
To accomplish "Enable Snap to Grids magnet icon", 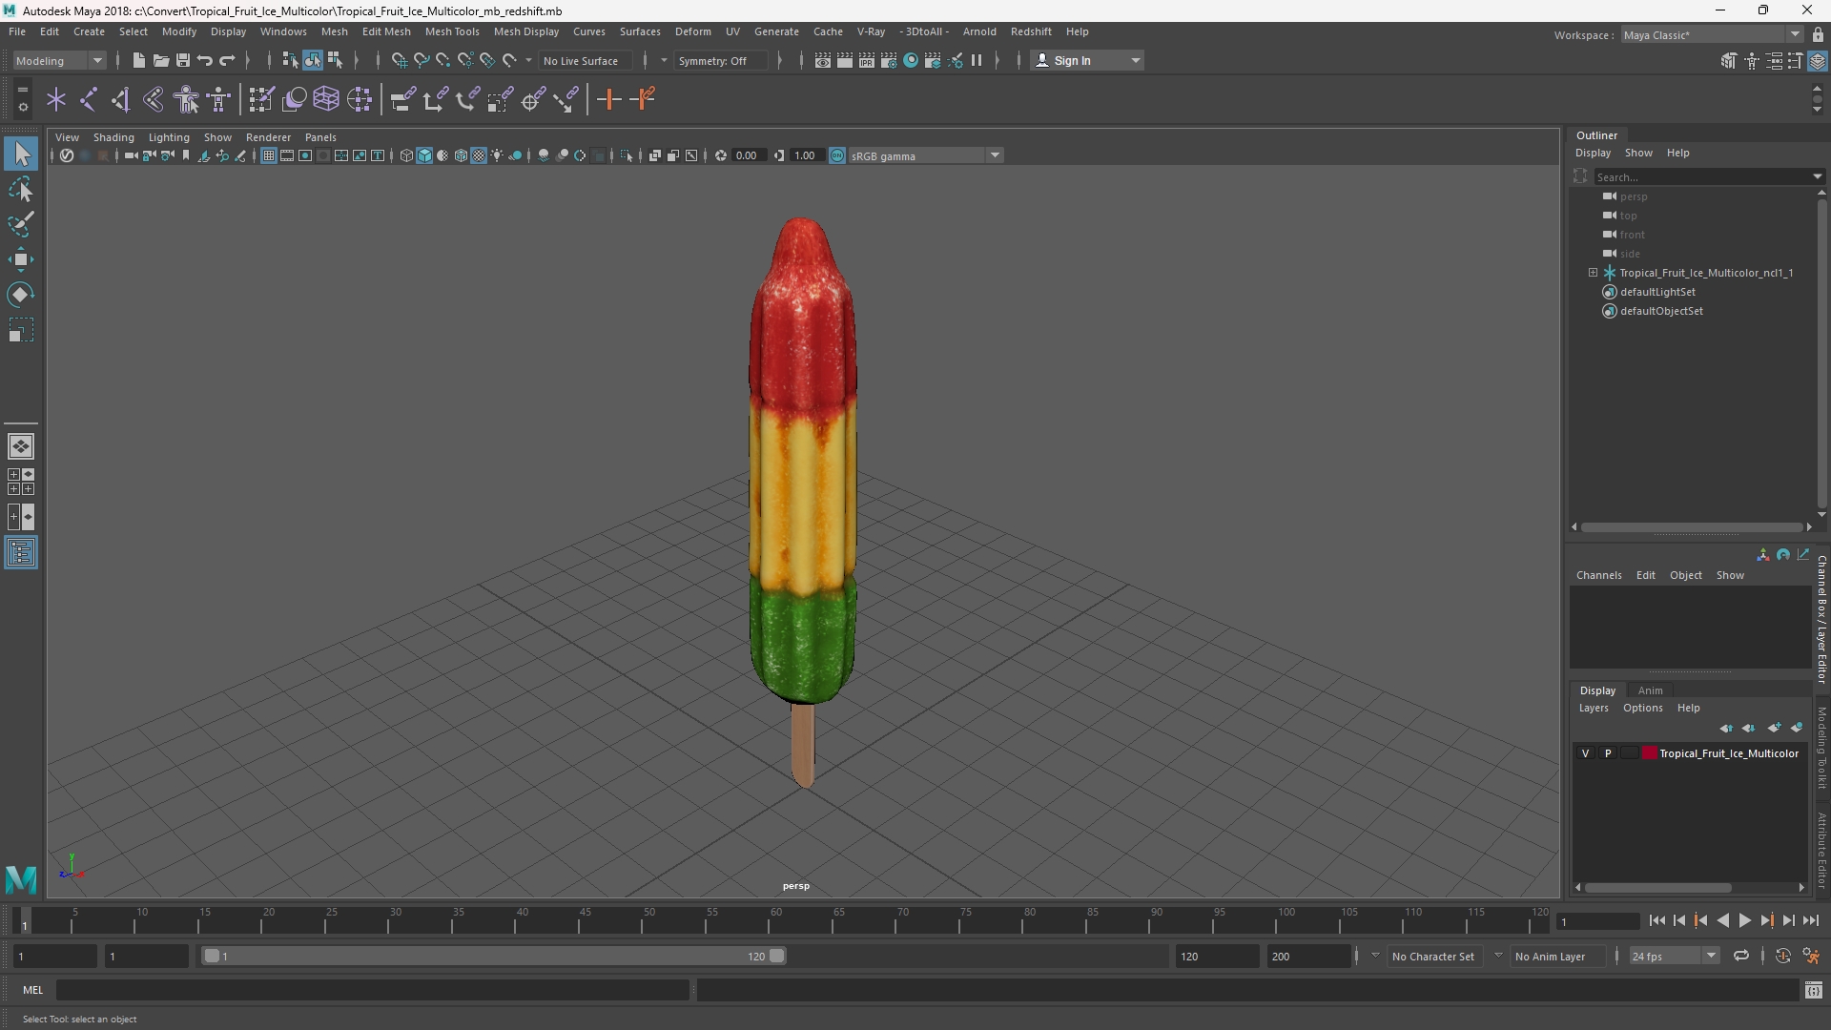I will tap(399, 60).
